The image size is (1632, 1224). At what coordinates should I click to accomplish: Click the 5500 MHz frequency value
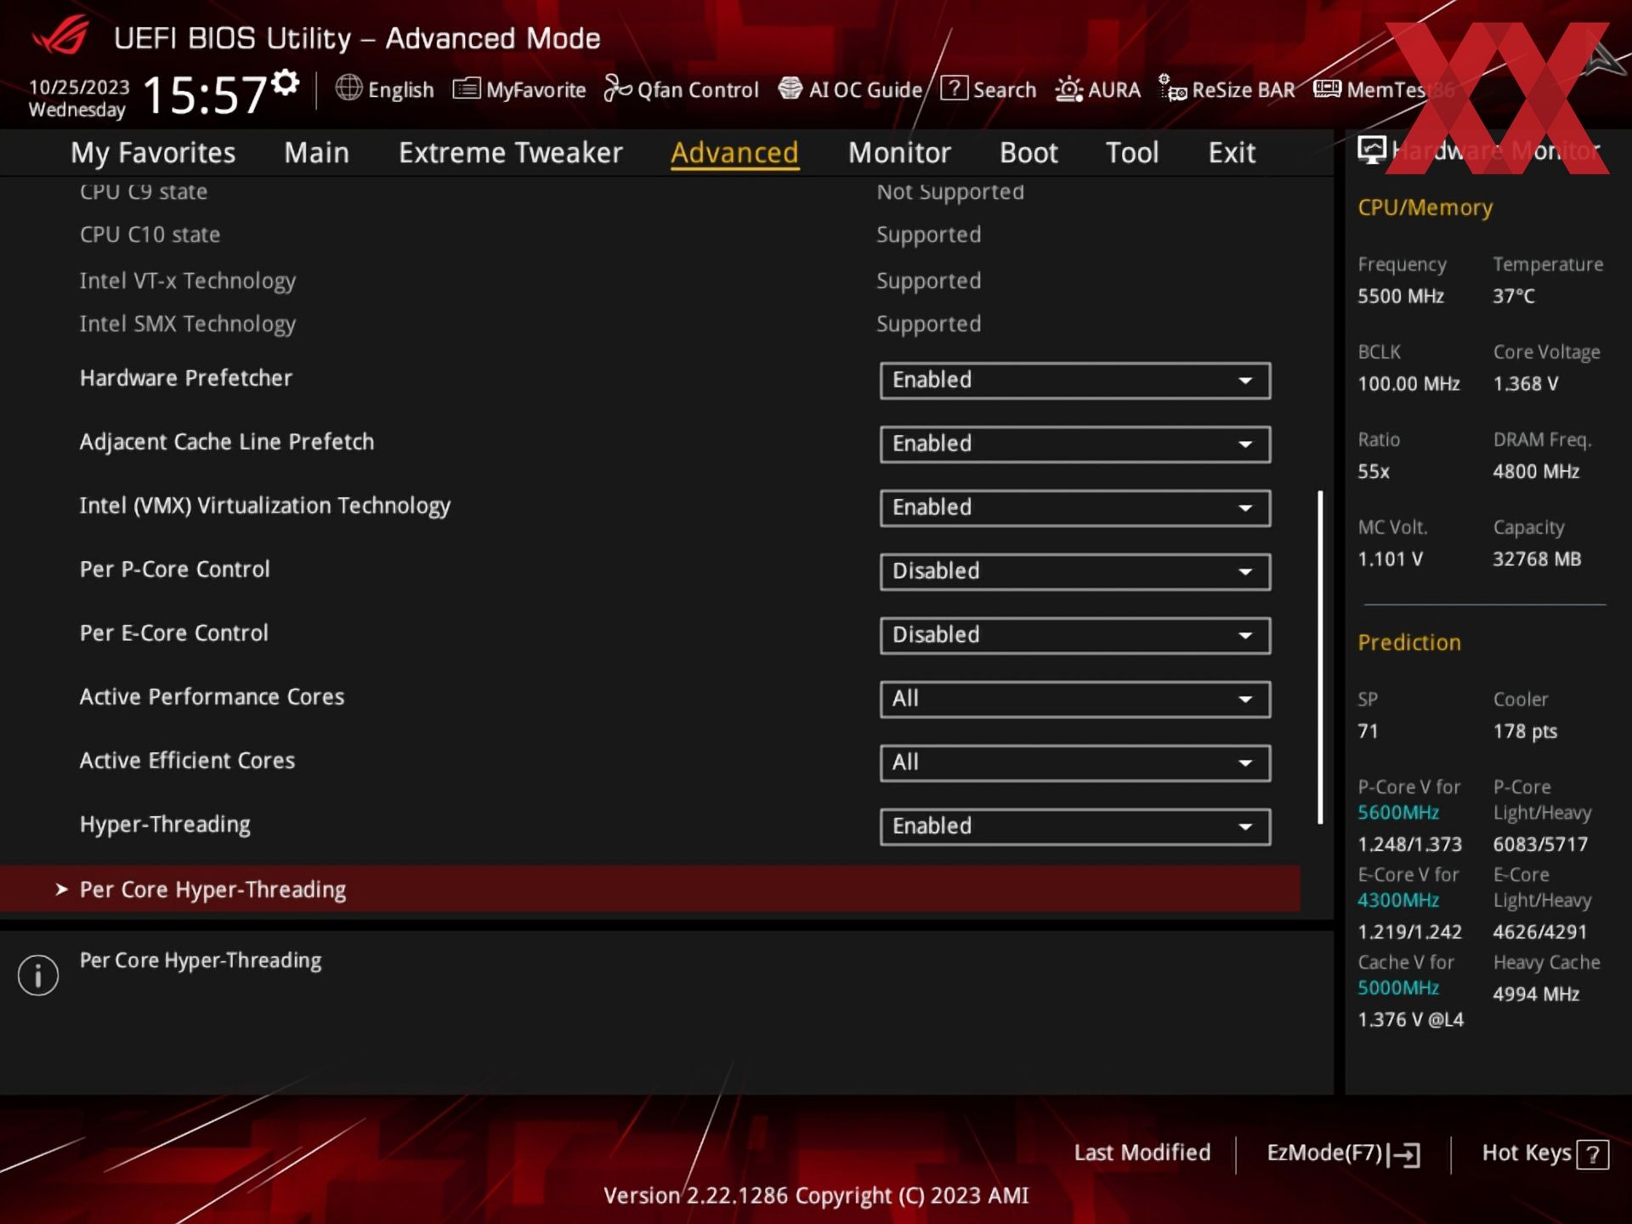[1401, 297]
